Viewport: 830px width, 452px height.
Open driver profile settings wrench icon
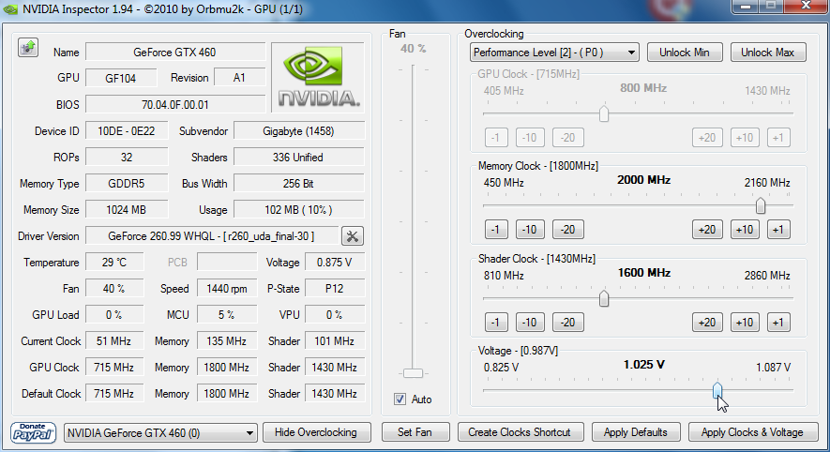click(x=353, y=236)
